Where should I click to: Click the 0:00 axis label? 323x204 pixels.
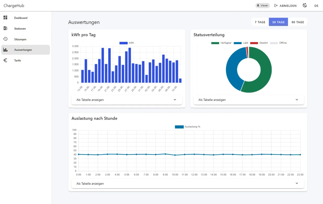click(x=78, y=175)
